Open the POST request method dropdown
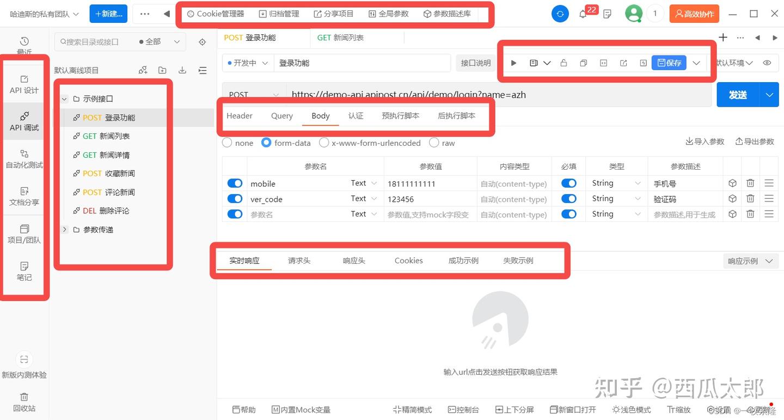This screenshot has height=420, width=784. [253, 94]
